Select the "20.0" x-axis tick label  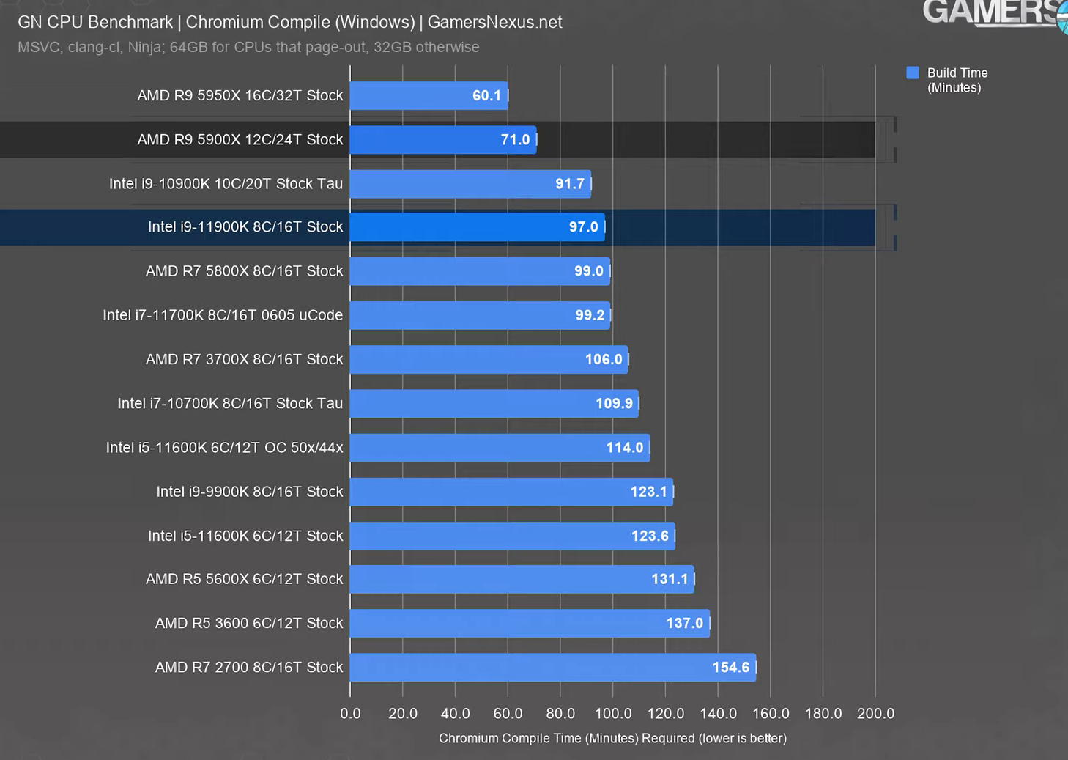click(x=403, y=713)
